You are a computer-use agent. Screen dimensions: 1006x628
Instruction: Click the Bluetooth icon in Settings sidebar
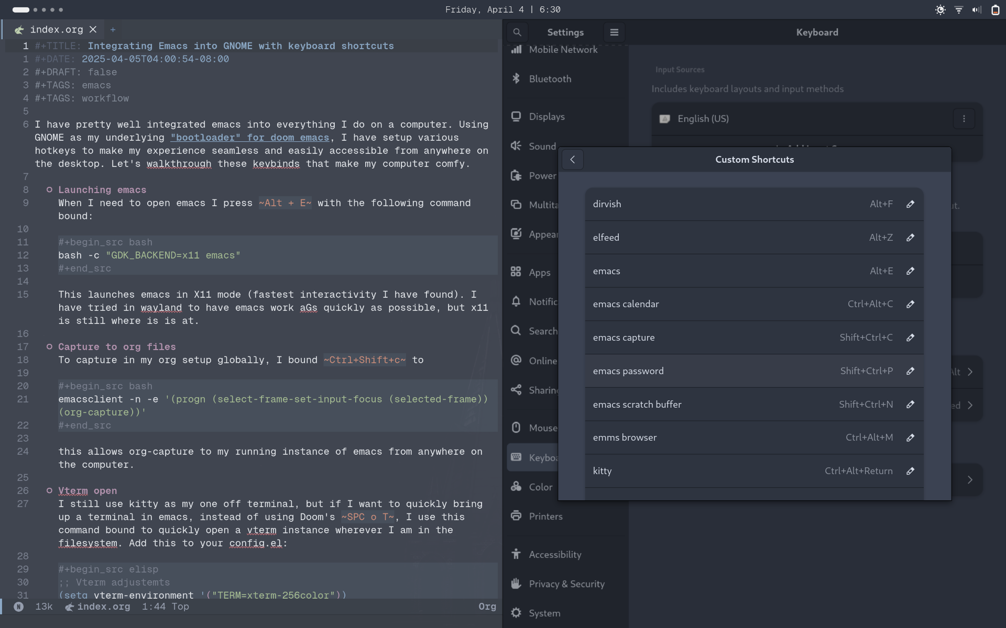(x=516, y=78)
